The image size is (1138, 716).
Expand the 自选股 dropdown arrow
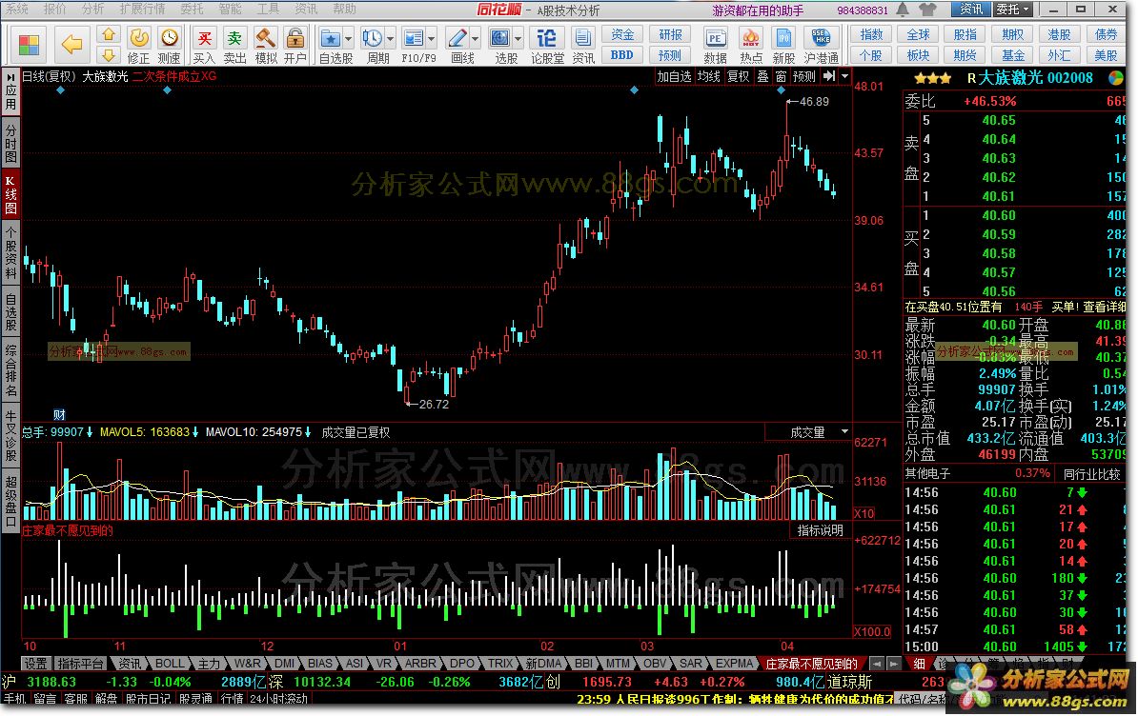(x=349, y=38)
